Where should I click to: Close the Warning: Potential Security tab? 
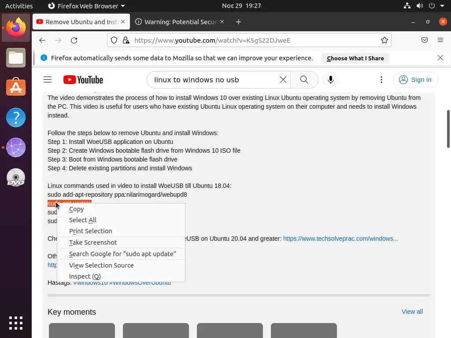[222, 22]
